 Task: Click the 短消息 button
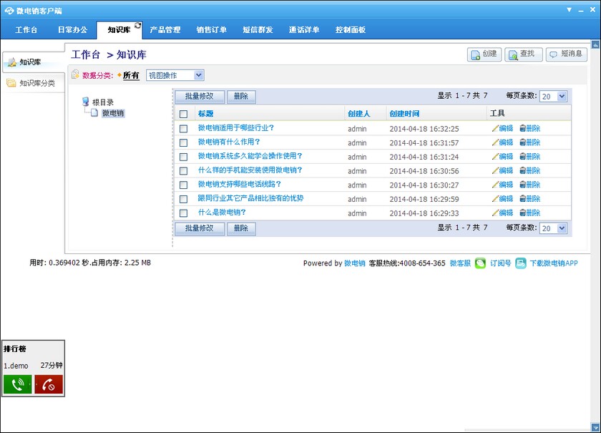click(567, 54)
